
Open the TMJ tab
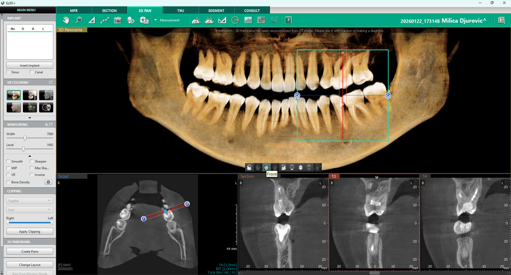(181, 10)
